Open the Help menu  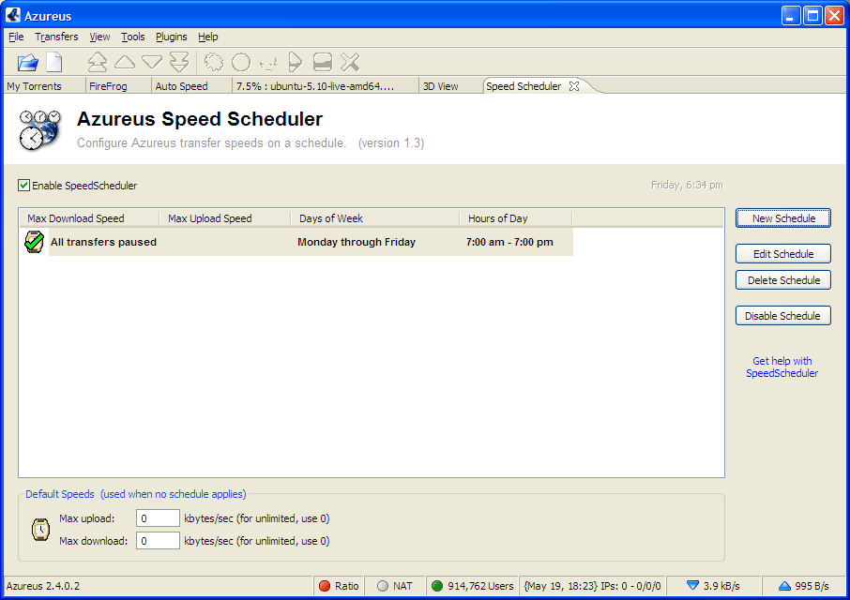click(207, 37)
